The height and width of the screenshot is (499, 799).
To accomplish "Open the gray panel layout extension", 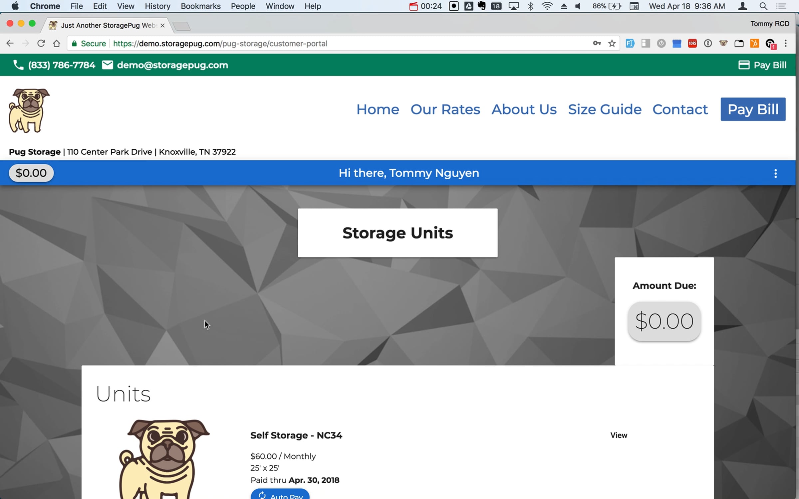I will tap(646, 44).
